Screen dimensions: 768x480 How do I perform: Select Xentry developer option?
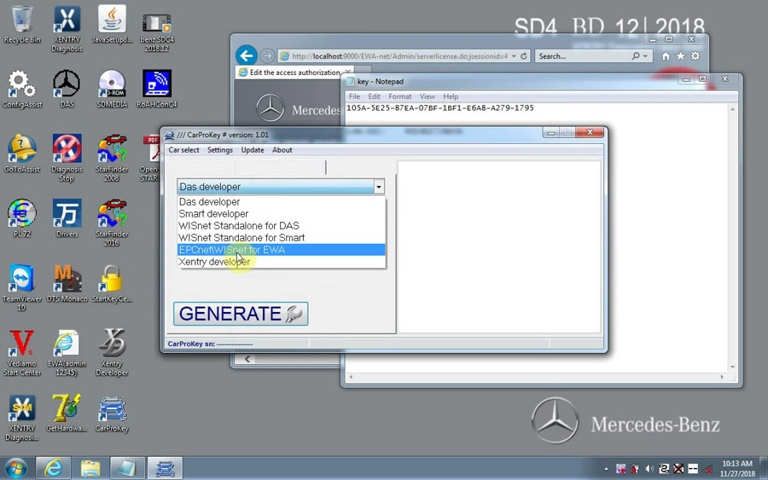click(281, 262)
